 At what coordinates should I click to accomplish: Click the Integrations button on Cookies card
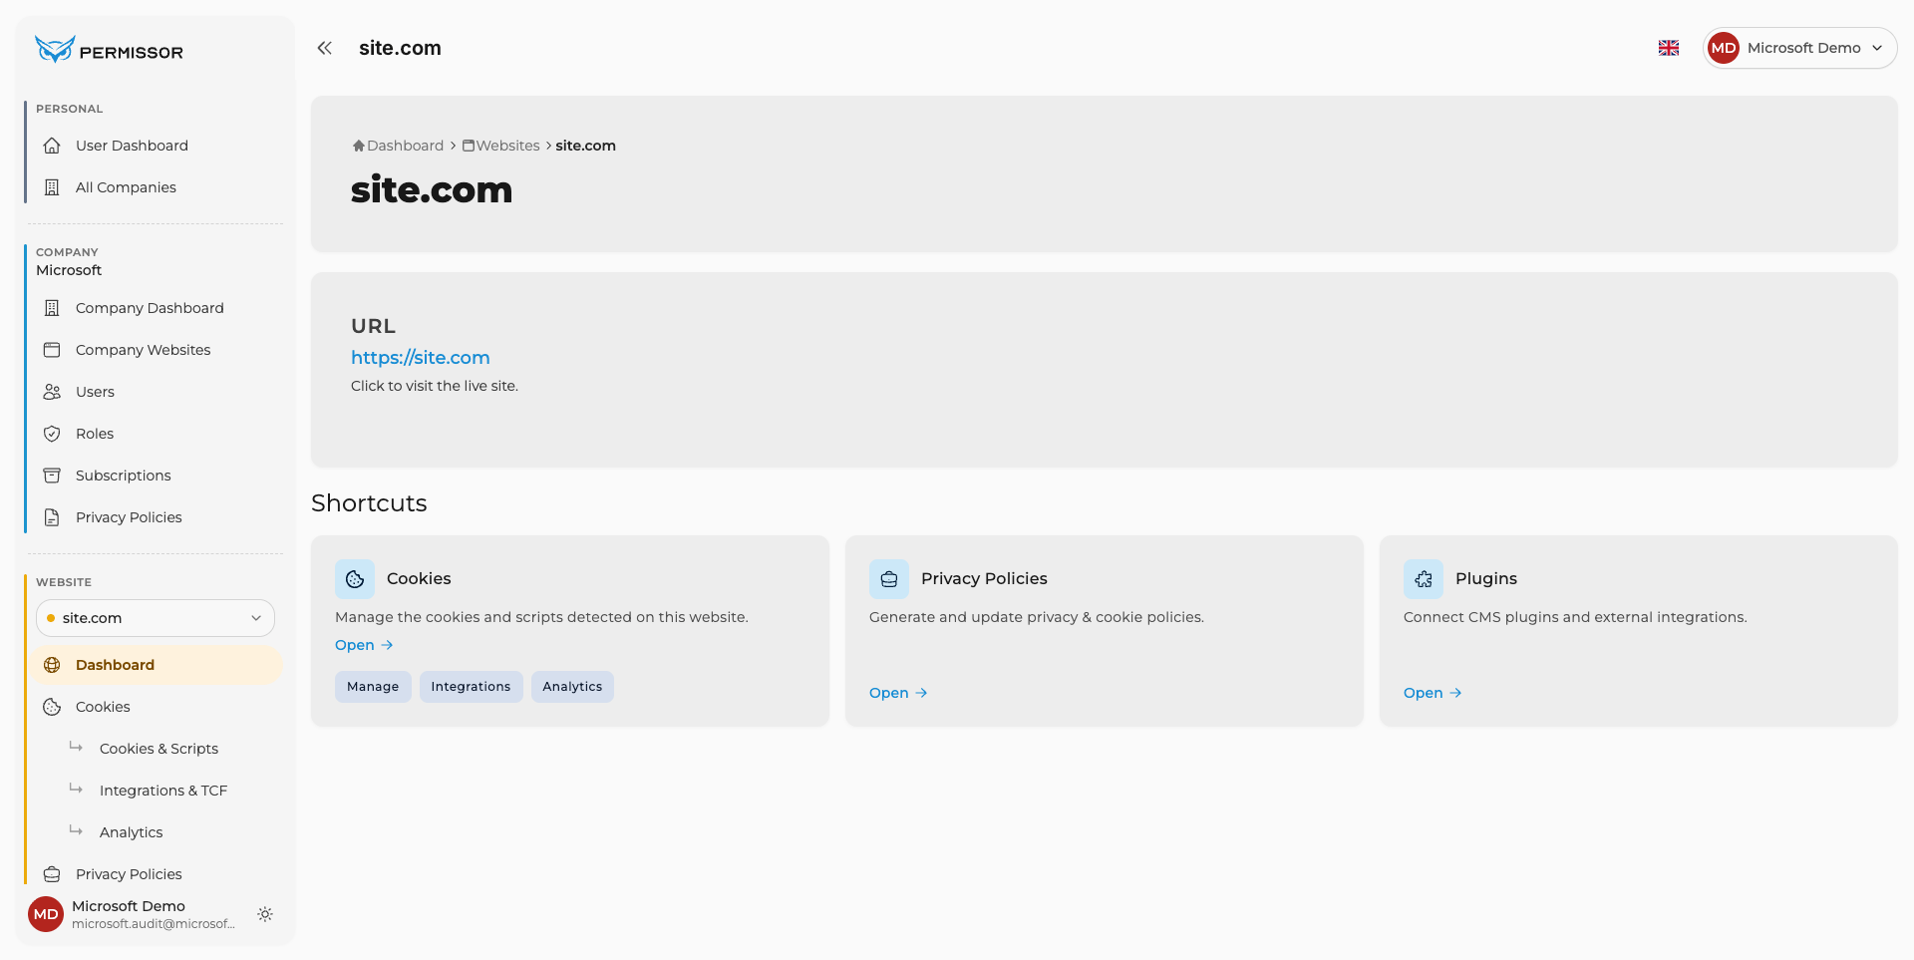click(471, 687)
